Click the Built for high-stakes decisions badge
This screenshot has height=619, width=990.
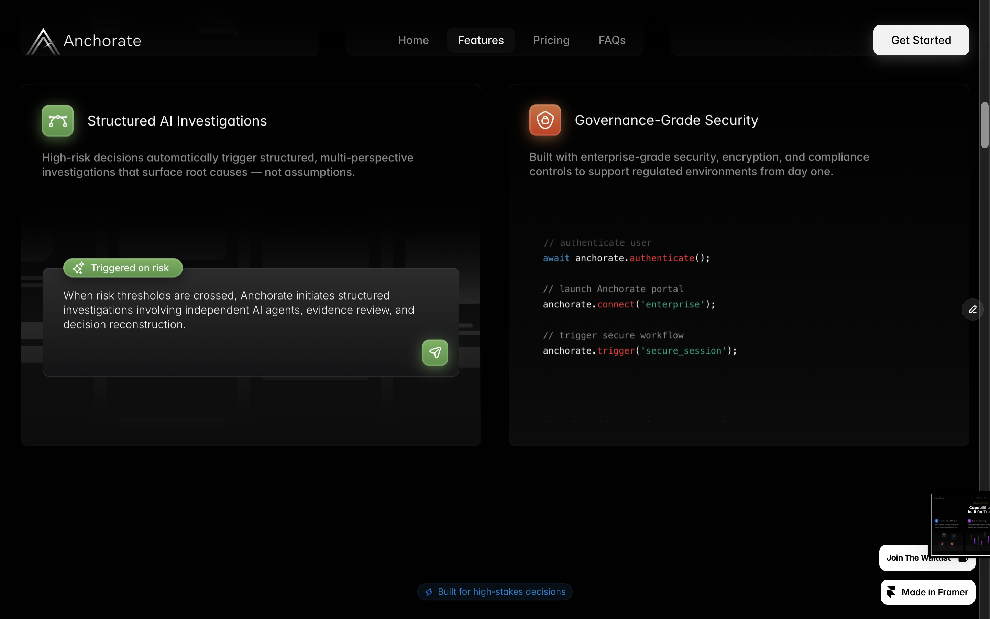pos(494,591)
